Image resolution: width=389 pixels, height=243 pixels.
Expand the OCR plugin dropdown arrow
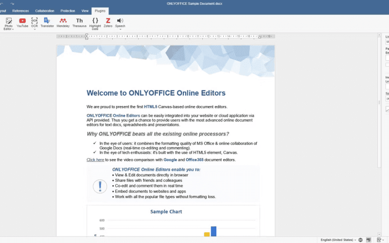(35, 29)
